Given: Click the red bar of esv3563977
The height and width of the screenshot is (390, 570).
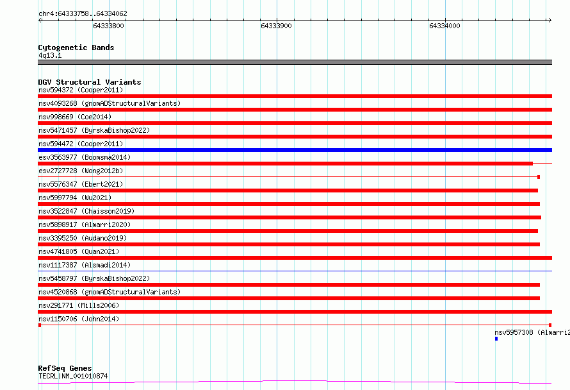Looking at the screenshot, I should point(286,164).
